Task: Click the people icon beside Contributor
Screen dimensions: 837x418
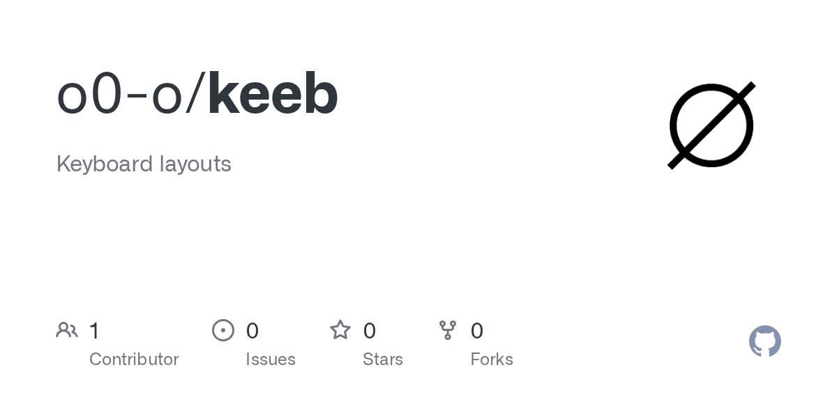Action: tap(67, 330)
